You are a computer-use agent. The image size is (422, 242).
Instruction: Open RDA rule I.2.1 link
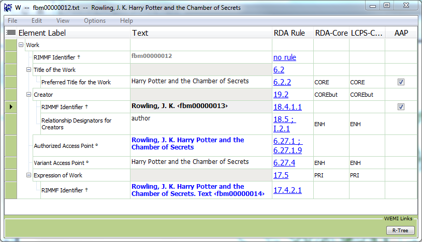282,129
